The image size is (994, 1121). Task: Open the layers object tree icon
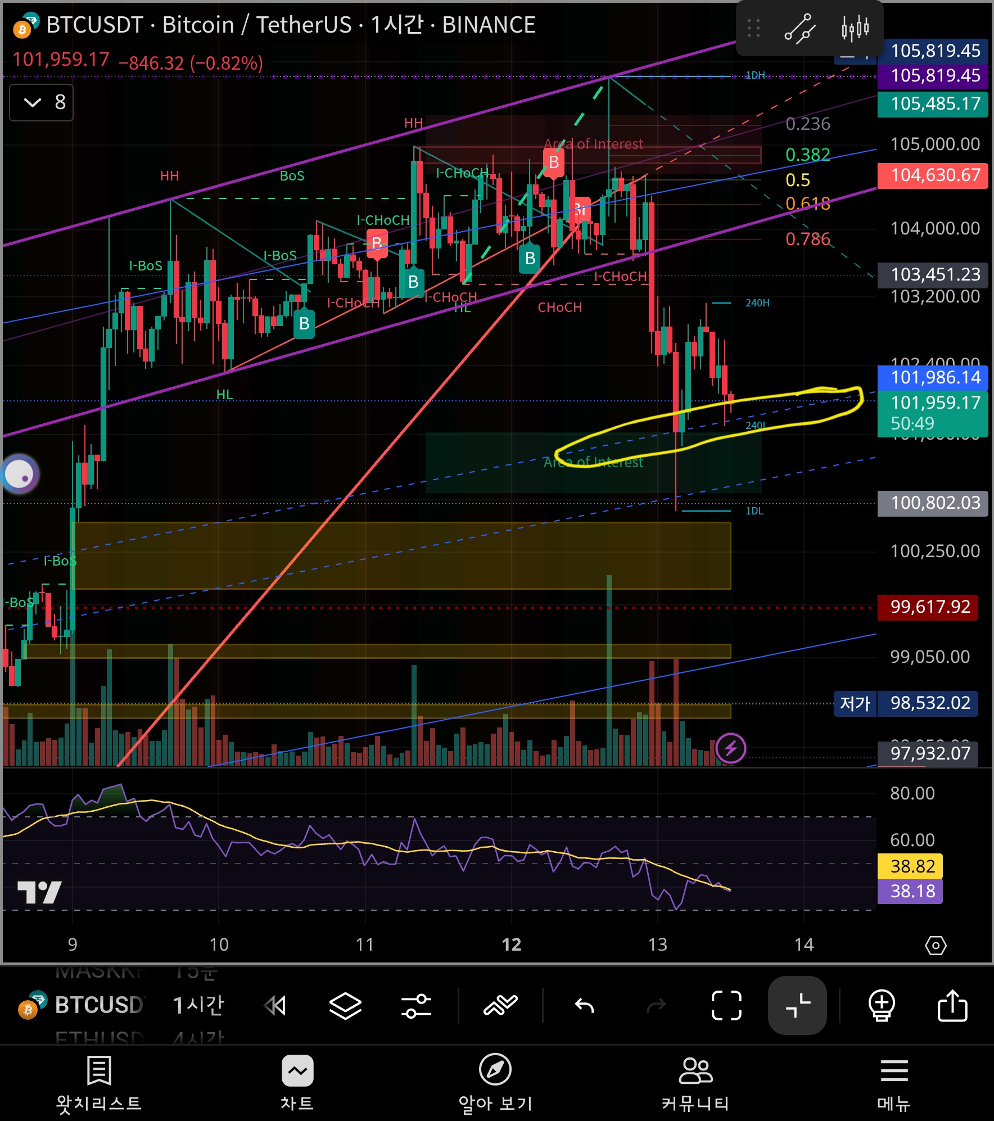(x=345, y=1005)
